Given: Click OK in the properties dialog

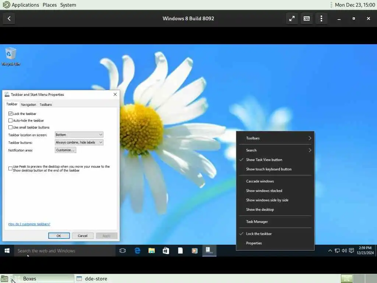Looking at the screenshot, I should tap(59, 235).
